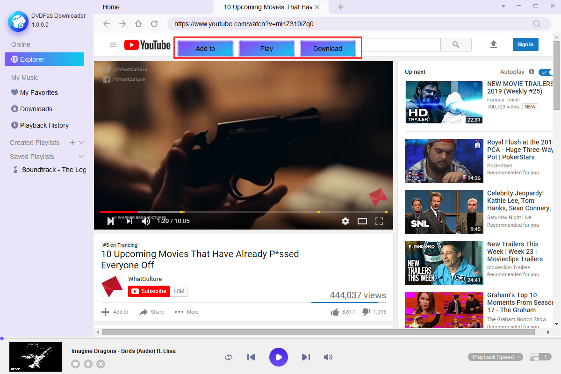This screenshot has width=561, height=374.
Task: Switch video to theater mode
Action: tap(362, 221)
